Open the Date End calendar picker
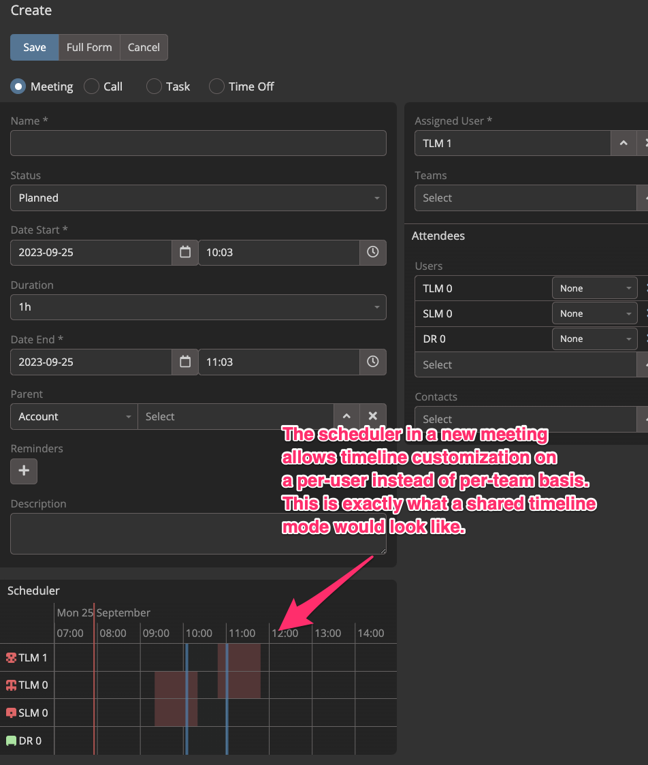This screenshot has height=765, width=648. (x=185, y=362)
